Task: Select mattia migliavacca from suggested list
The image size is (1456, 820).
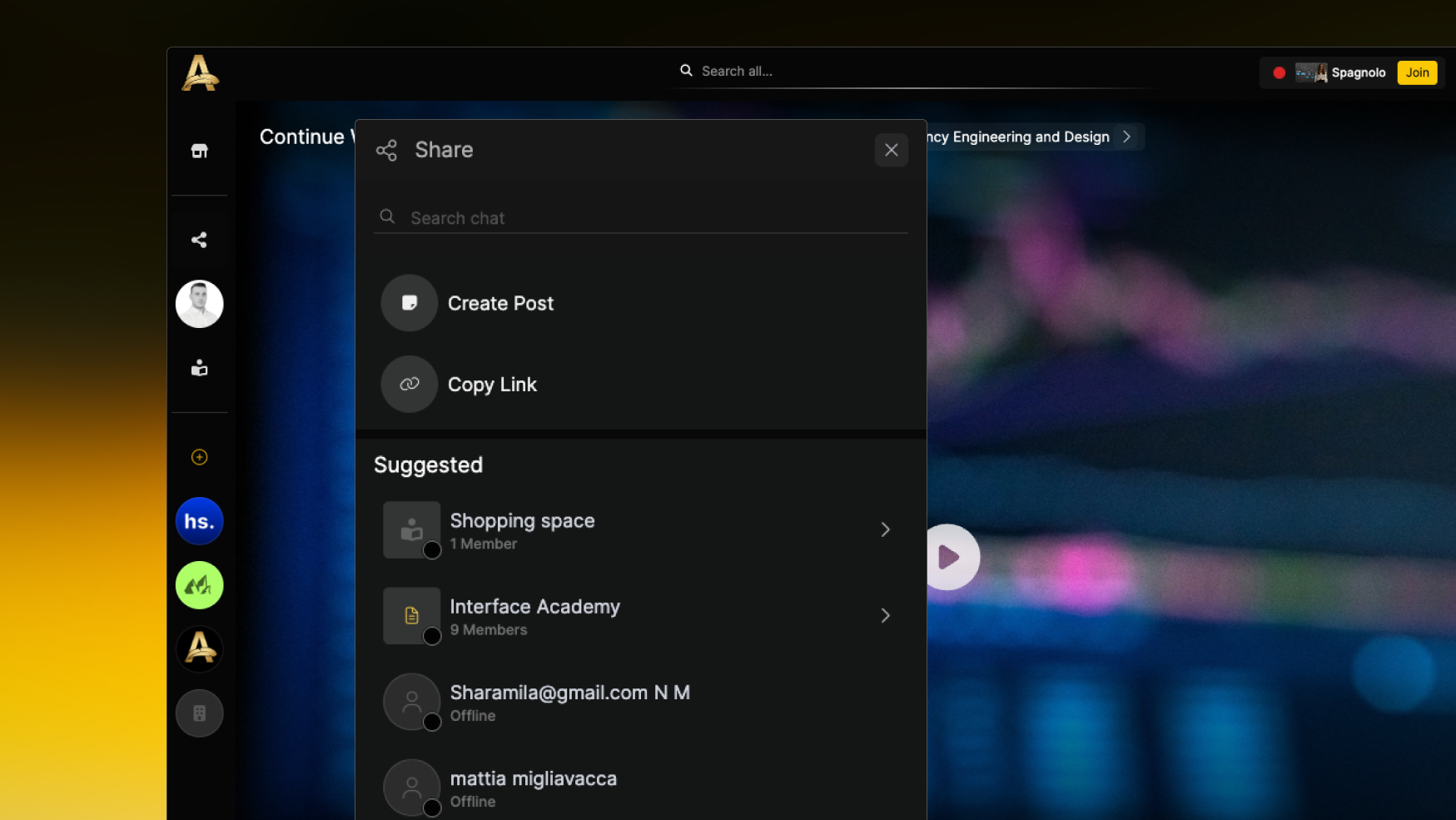Action: click(x=534, y=788)
